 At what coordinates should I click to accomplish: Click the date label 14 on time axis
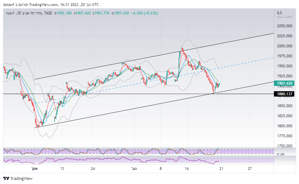coord(186,169)
